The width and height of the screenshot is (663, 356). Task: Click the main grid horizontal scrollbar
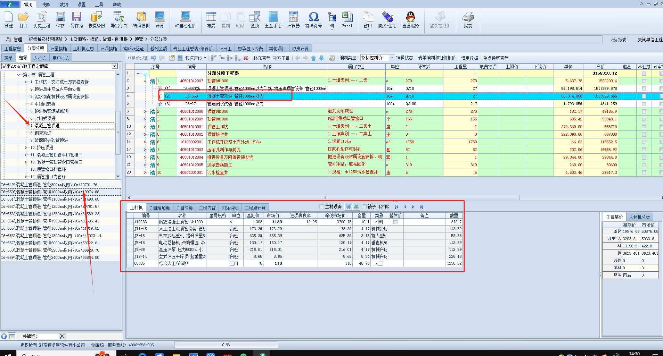(x=326, y=197)
